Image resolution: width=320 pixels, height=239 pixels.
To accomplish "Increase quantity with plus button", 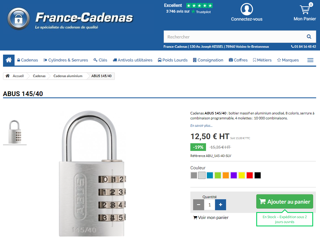I will tap(221, 205).
